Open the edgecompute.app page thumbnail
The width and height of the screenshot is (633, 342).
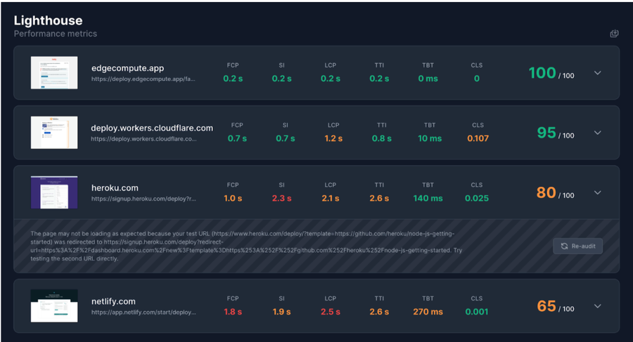tap(54, 72)
